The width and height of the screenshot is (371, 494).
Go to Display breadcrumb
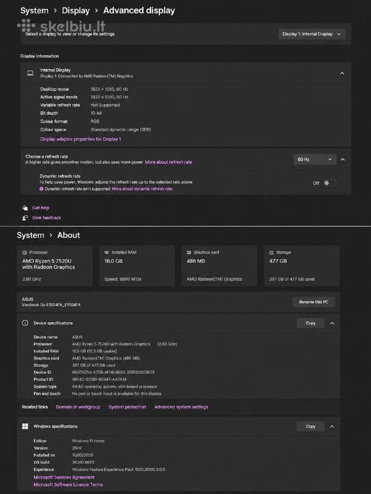coord(76,10)
